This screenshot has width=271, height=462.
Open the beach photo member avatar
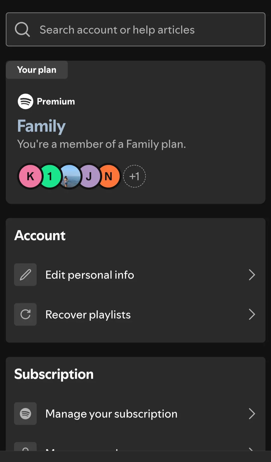(x=70, y=176)
